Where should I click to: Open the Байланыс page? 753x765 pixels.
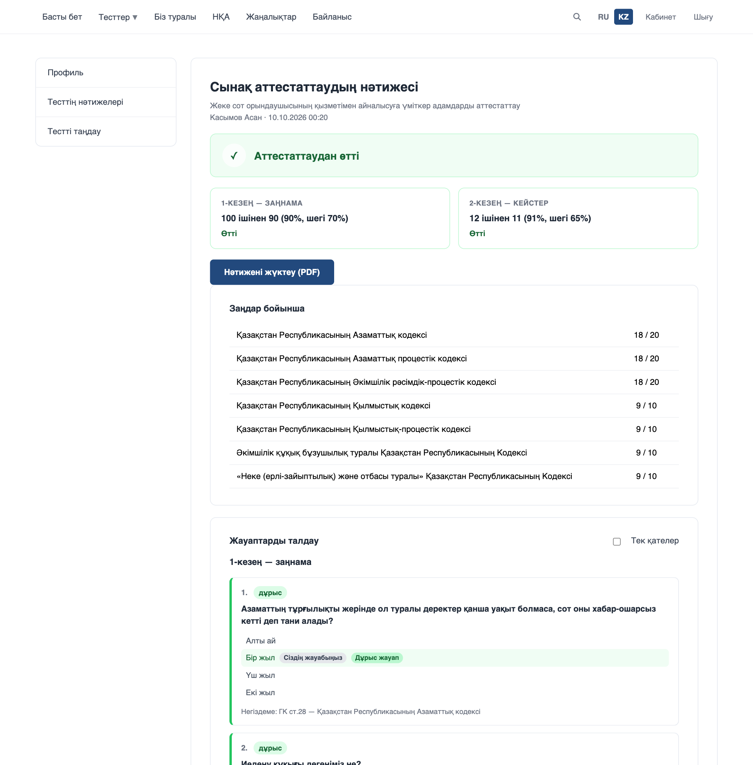point(332,16)
